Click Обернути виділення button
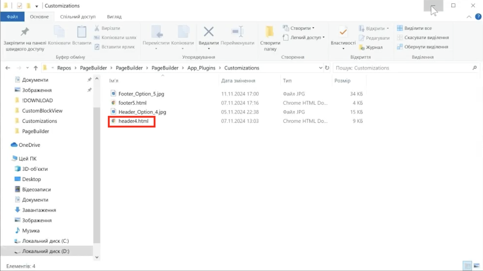Viewport: 483px width, 271px height. click(426, 47)
